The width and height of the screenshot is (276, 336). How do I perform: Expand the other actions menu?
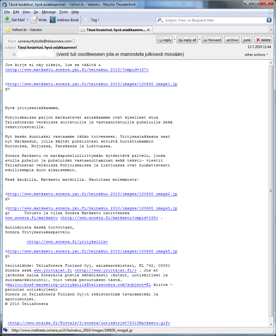pyautogui.click(x=256, y=55)
